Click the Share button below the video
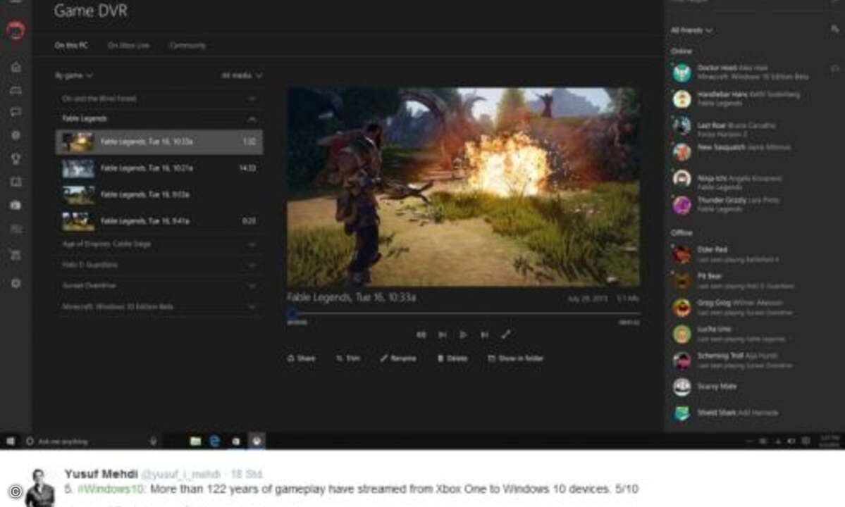The width and height of the screenshot is (845, 507). pos(301,358)
